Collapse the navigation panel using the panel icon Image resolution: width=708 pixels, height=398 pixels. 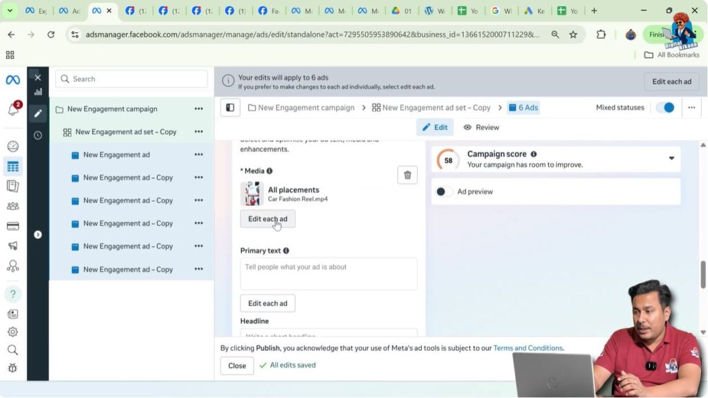pos(230,107)
